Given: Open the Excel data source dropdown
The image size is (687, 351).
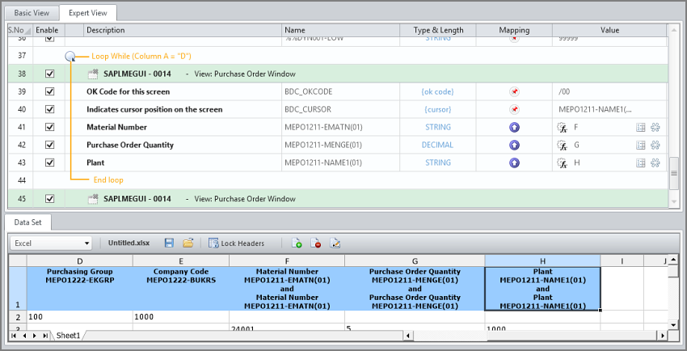Looking at the screenshot, I should [51, 243].
